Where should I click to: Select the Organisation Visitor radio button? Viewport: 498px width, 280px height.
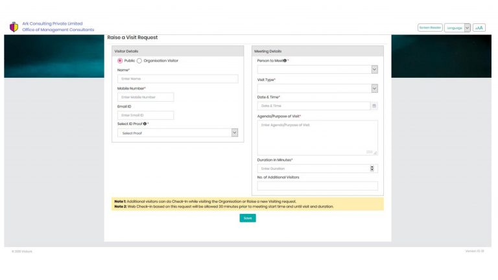[139, 61]
